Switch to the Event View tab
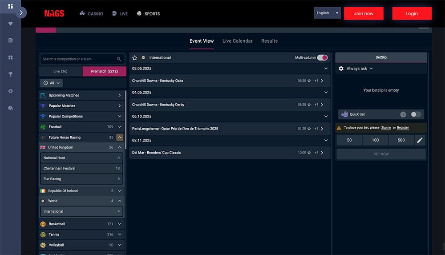The width and height of the screenshot is (445, 255). click(x=202, y=41)
